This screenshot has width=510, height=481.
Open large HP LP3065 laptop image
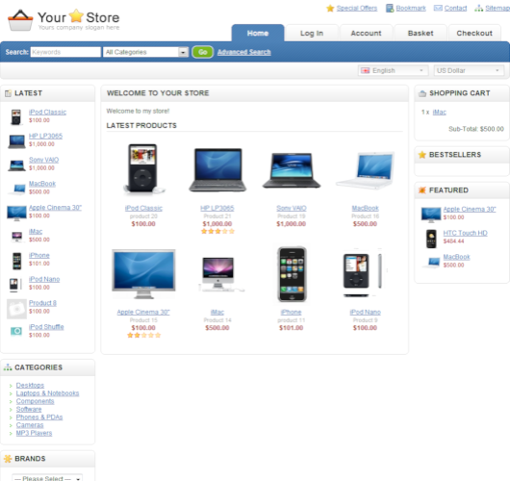pyautogui.click(x=217, y=169)
